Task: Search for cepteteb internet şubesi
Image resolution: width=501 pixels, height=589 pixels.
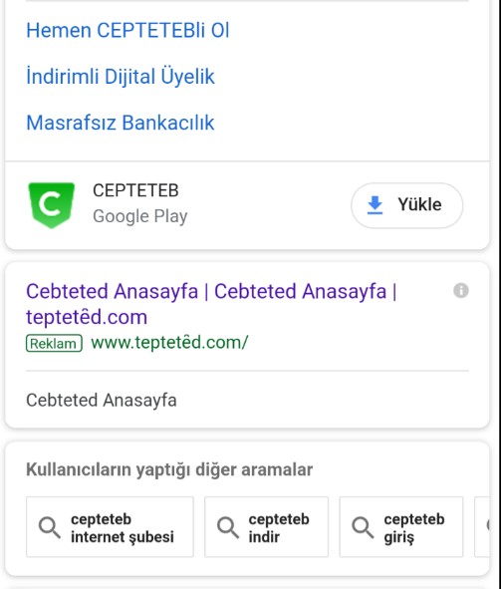Action: (x=110, y=527)
